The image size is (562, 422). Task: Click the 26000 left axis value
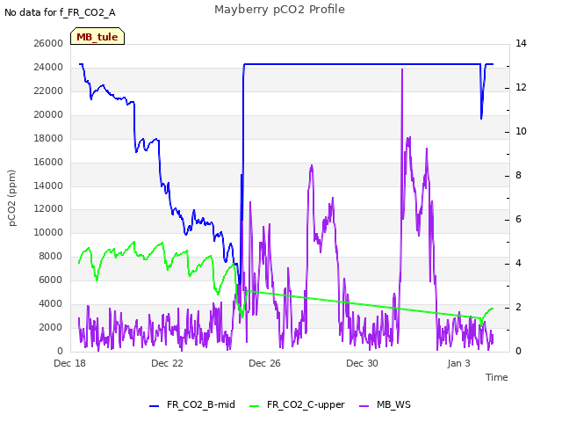click(48, 43)
